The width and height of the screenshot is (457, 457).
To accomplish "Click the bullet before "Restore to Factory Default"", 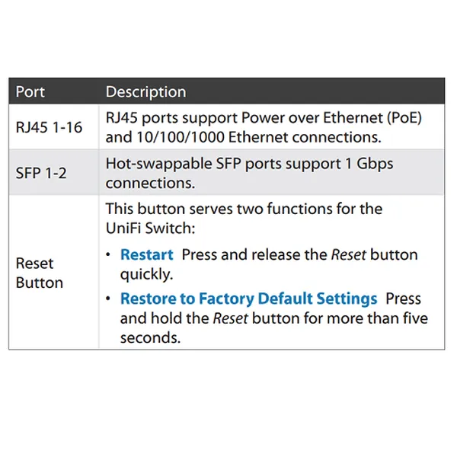I will 111,298.
